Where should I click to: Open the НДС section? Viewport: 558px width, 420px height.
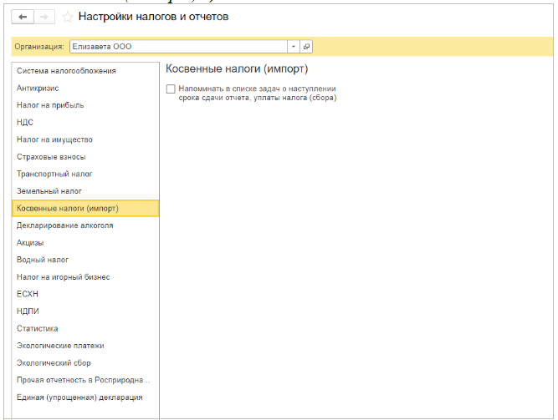coord(25,122)
